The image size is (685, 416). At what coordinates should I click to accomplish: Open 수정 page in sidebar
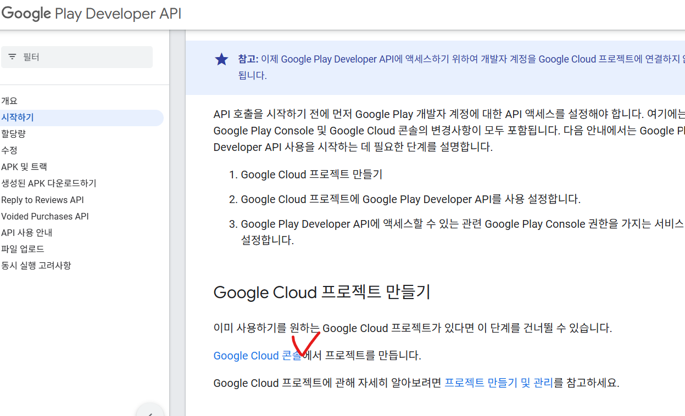9,150
